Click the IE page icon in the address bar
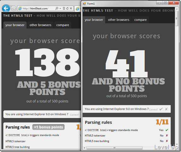This screenshot has height=152, width=181. pyautogui.click(x=20, y=8)
